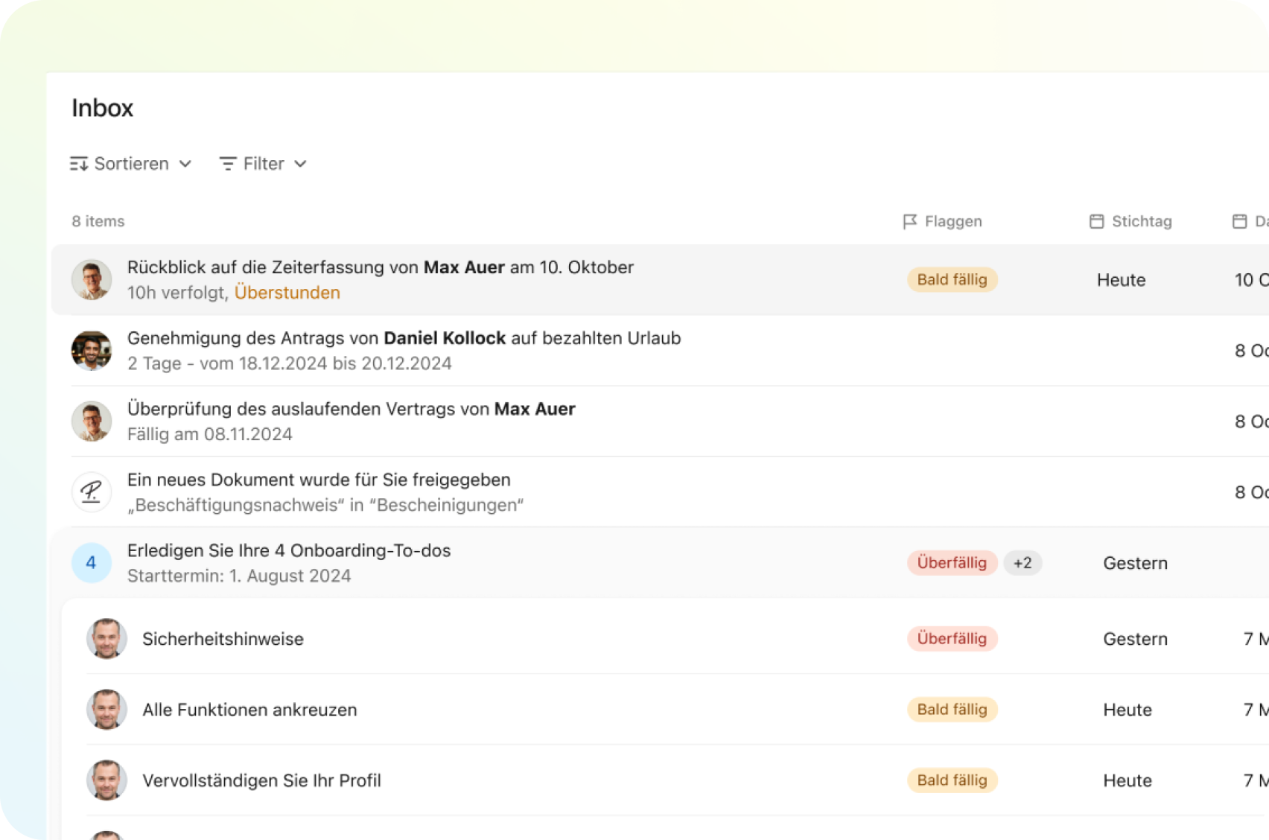Click the 8 items count label
The height and width of the screenshot is (840, 1269).
pyautogui.click(x=98, y=221)
